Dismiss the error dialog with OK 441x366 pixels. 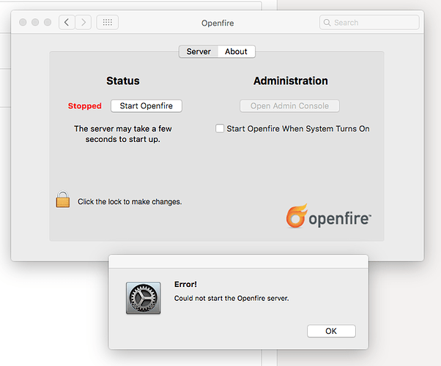[331, 331]
